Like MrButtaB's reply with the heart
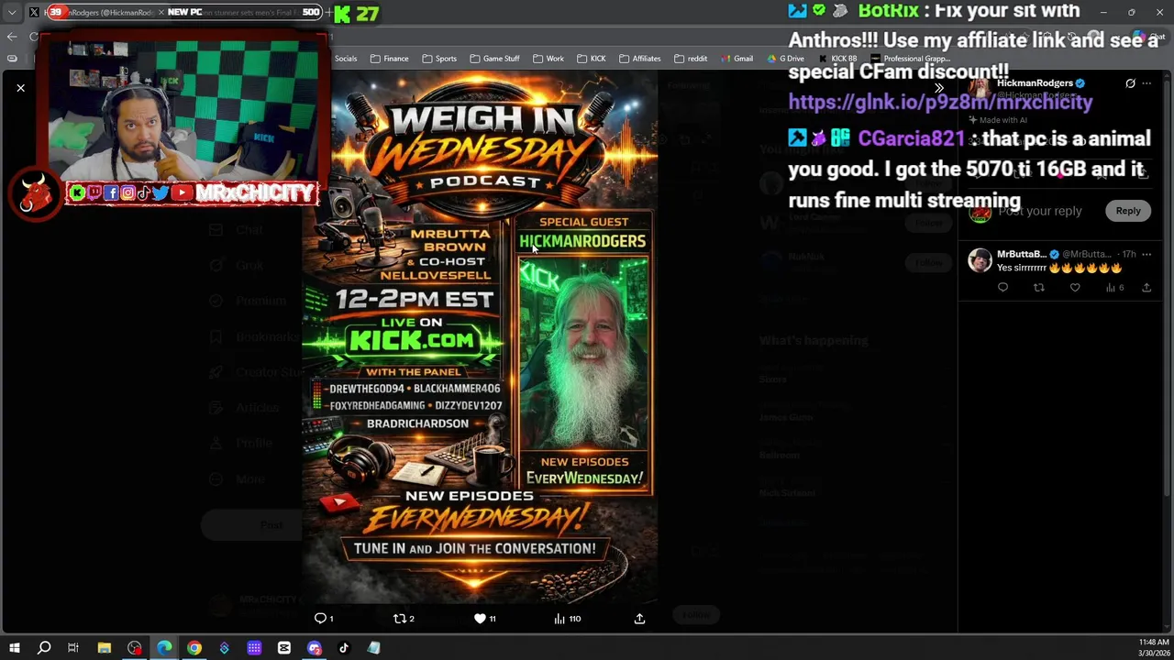This screenshot has width=1174, height=660. (x=1075, y=288)
